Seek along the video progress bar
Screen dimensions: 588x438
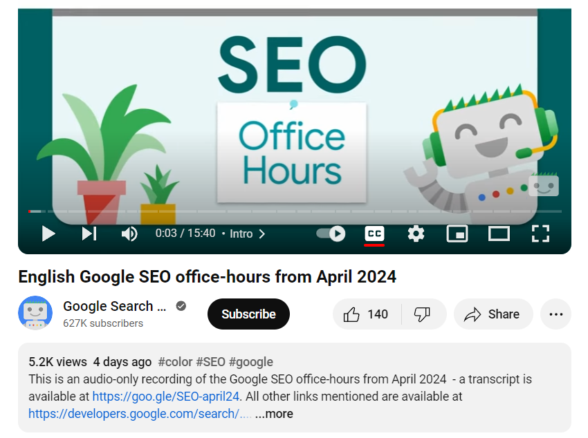[x=295, y=211]
